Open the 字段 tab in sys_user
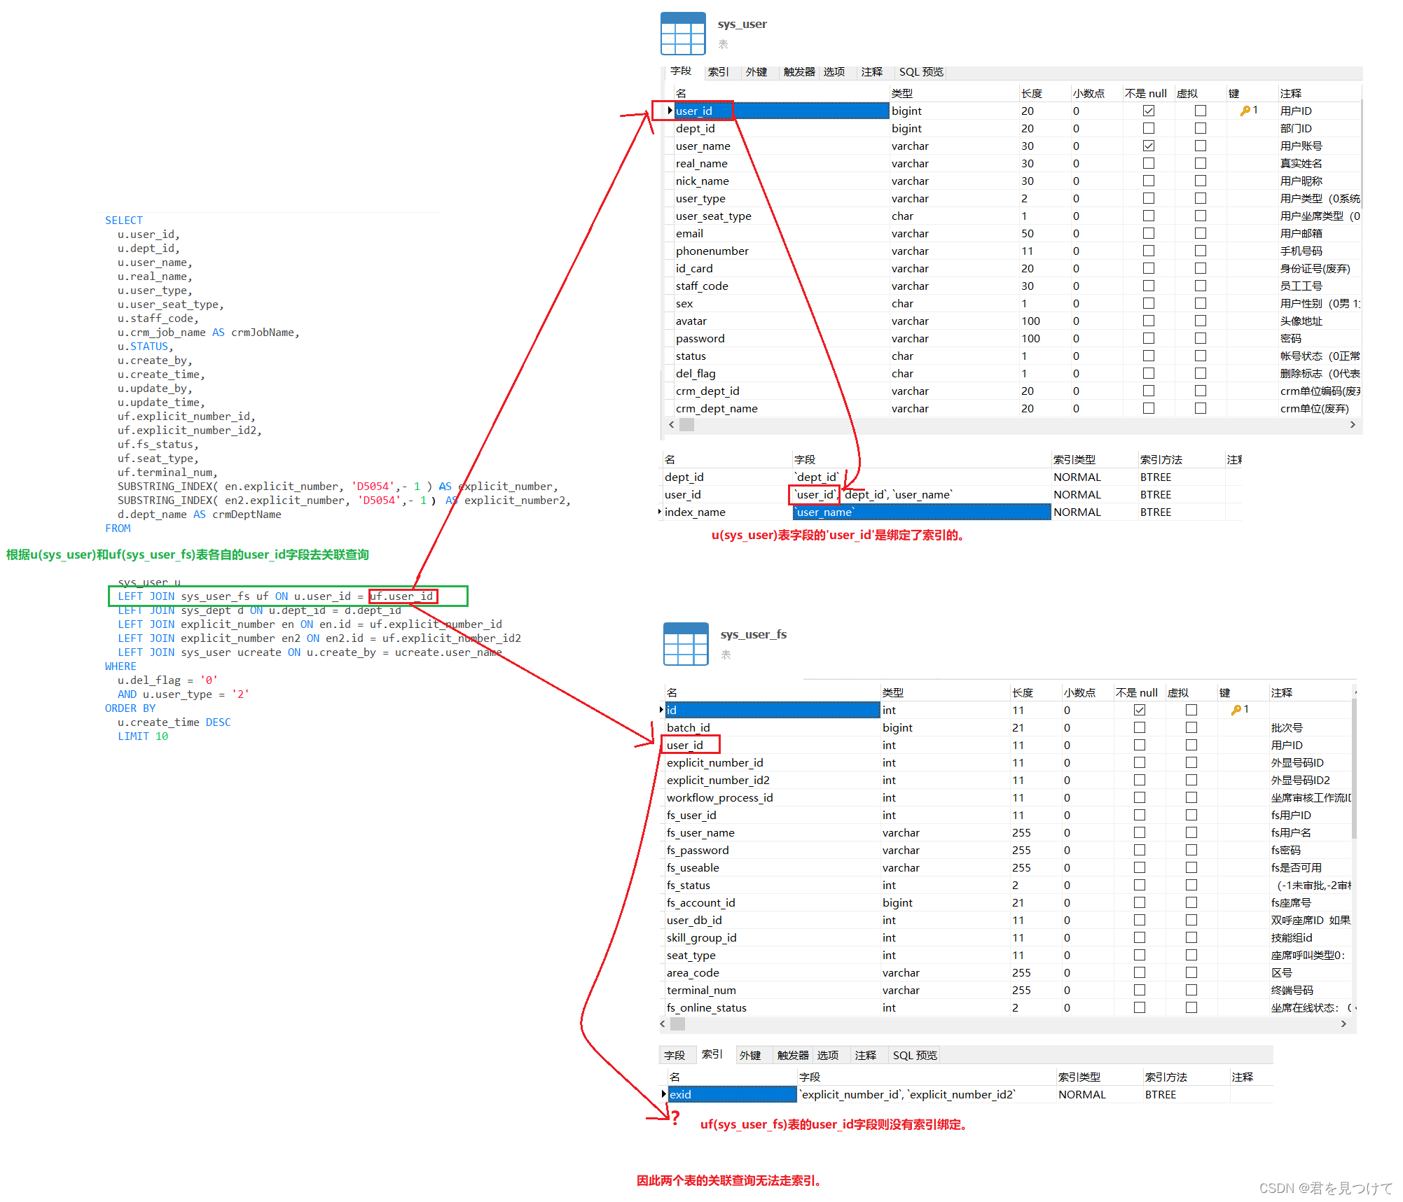 point(680,71)
